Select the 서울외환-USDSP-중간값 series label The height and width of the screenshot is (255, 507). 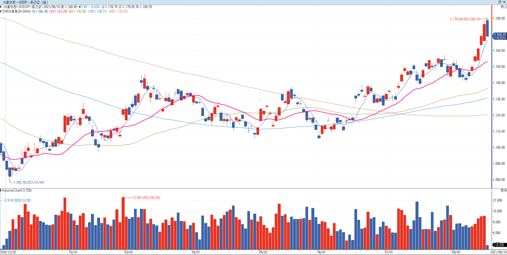23,7
